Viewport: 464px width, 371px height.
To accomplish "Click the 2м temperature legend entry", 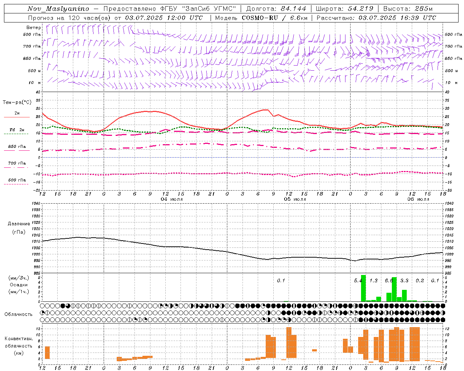I will pos(17,113).
